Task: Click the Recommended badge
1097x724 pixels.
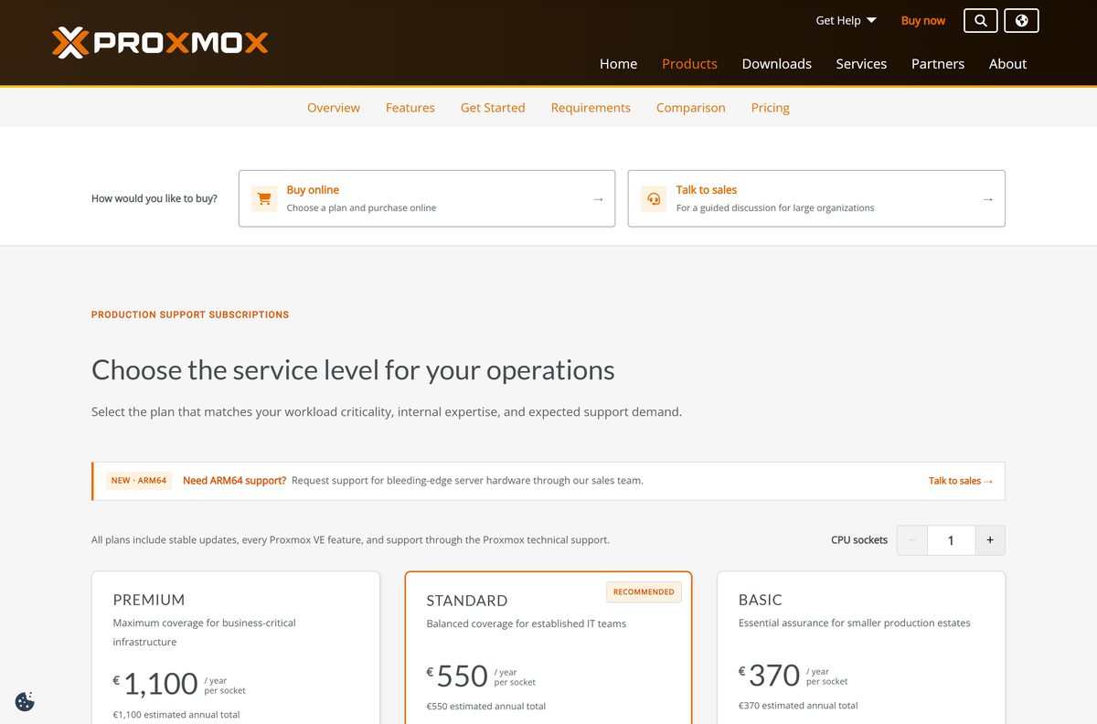Action: click(x=644, y=591)
